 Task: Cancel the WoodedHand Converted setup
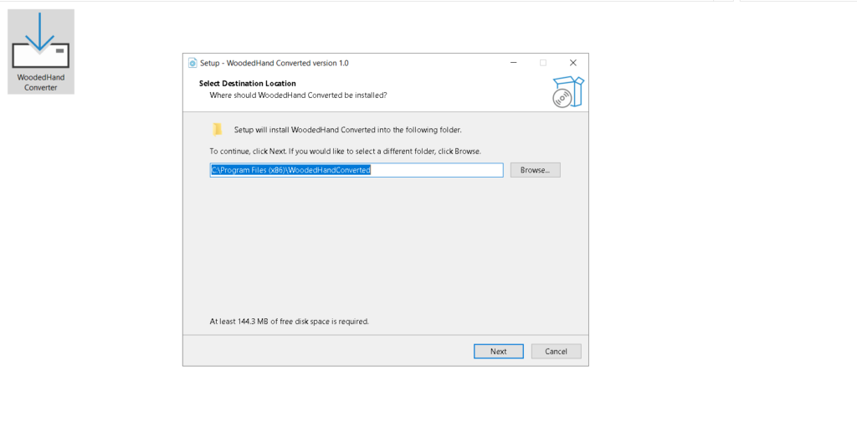coord(556,351)
